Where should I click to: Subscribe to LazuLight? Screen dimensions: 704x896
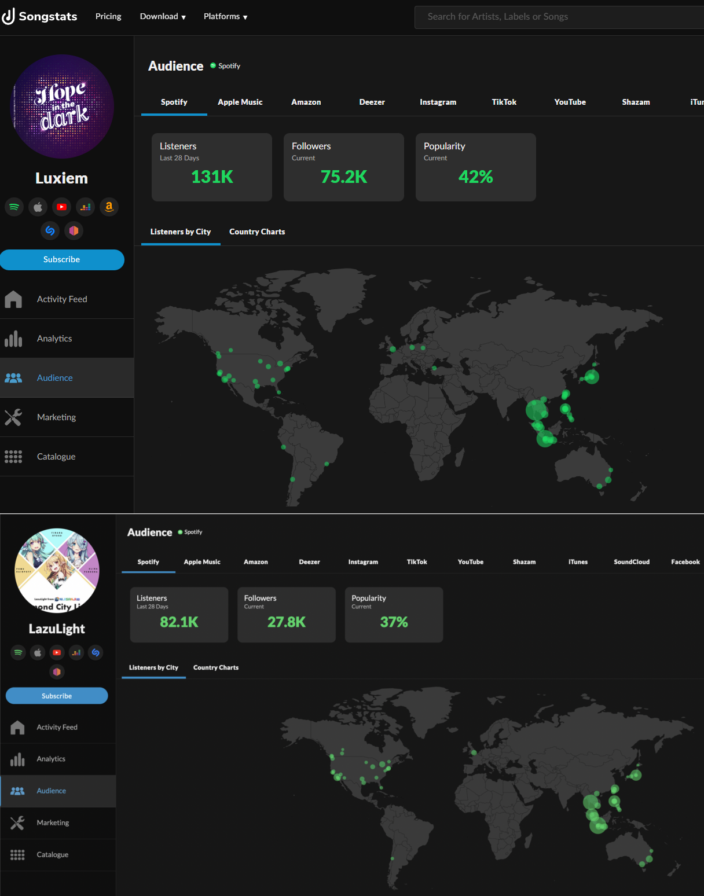[57, 696]
